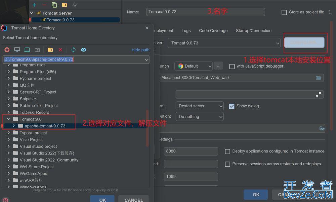Screen dimensions: 336x202
Task: Click the help question mark icon
Action: coord(6,200)
